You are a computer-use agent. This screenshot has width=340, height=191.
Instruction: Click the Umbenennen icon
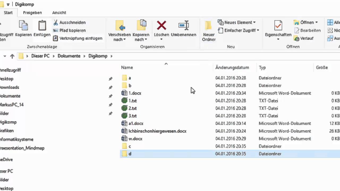point(184,25)
